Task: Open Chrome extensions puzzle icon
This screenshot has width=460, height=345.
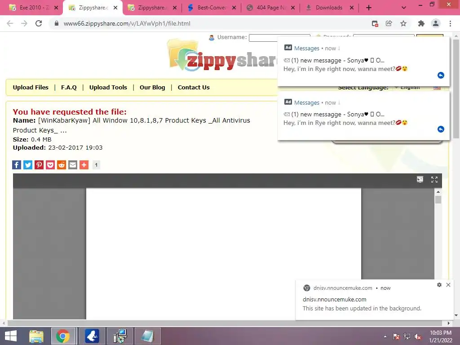Action: tap(421, 23)
